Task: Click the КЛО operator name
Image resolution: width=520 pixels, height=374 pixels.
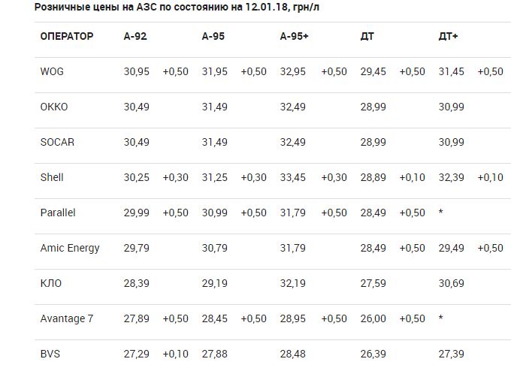Action: 51,283
